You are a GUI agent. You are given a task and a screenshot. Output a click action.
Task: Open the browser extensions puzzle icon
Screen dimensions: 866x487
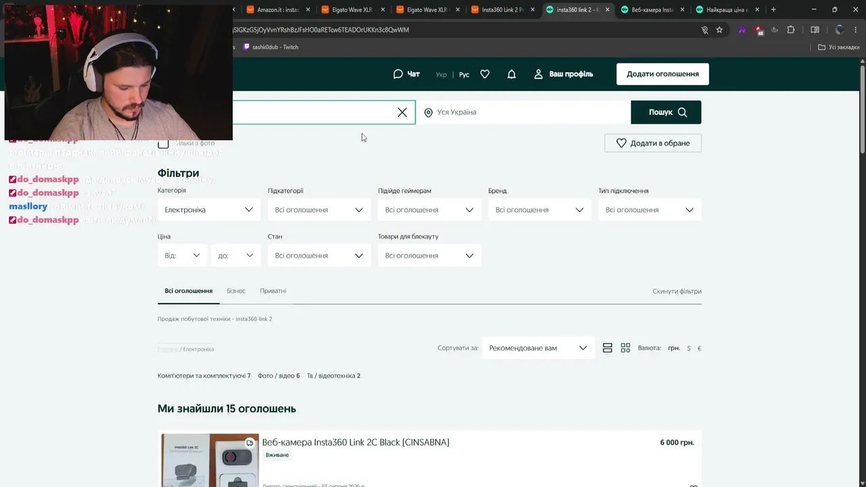[791, 30]
